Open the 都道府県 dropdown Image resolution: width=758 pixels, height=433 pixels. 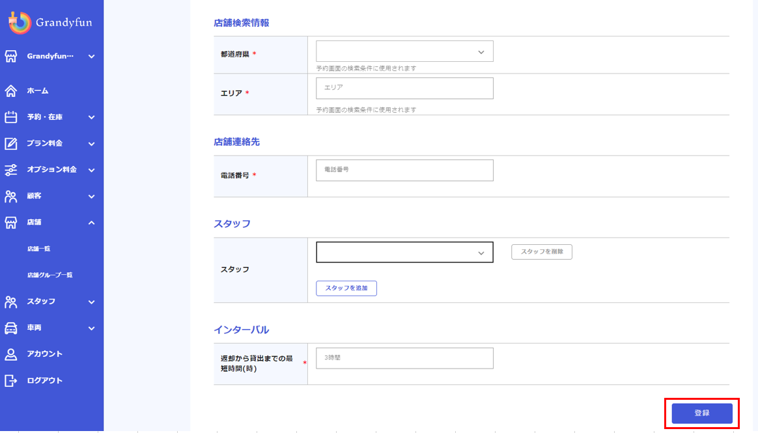click(404, 51)
